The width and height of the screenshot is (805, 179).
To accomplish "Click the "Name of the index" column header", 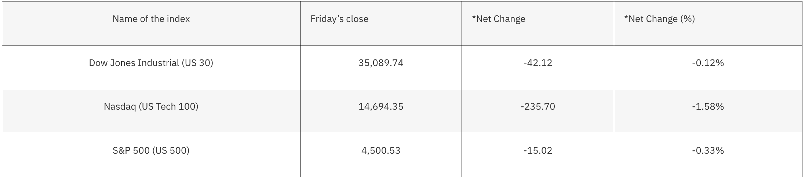I will tap(151, 19).
